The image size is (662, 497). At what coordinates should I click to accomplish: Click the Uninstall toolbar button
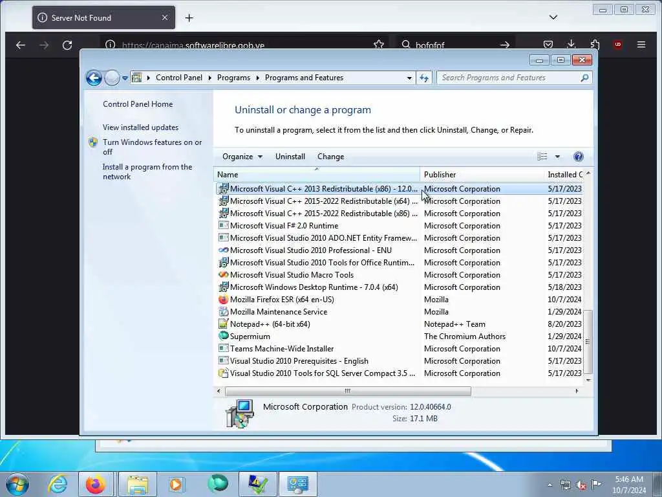tap(290, 157)
